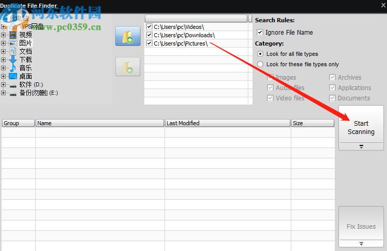Select the 图片 tree item label

click(26, 43)
